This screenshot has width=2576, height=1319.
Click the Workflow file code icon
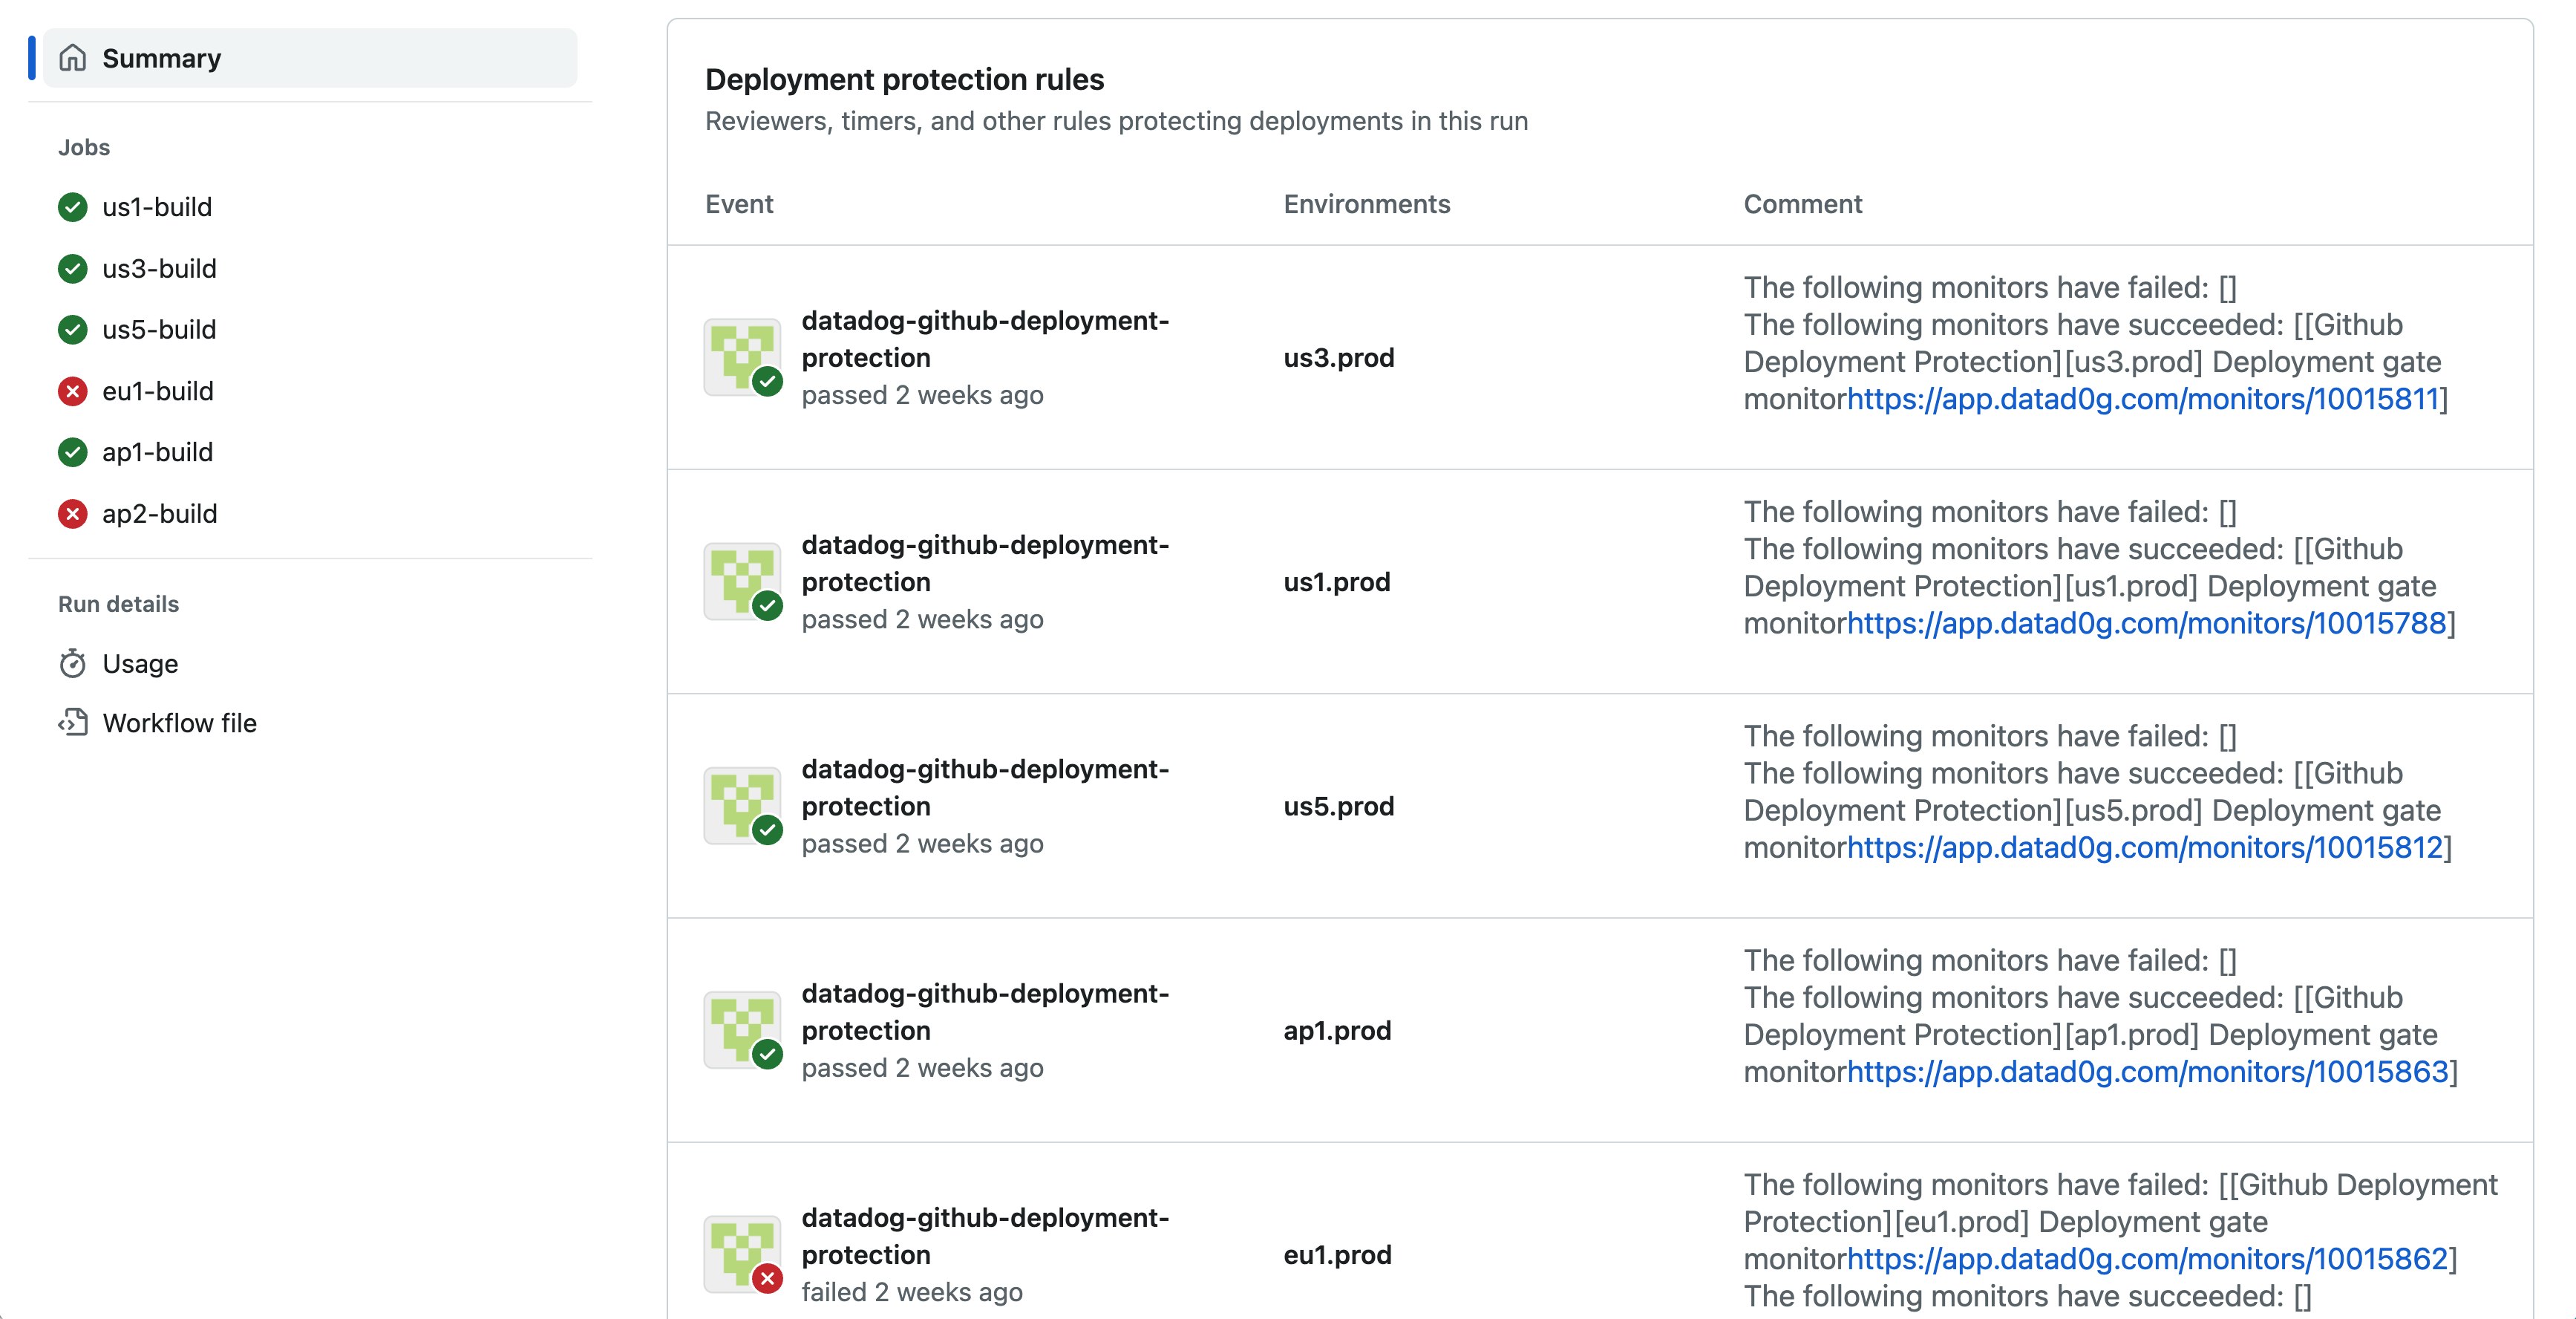click(72, 723)
